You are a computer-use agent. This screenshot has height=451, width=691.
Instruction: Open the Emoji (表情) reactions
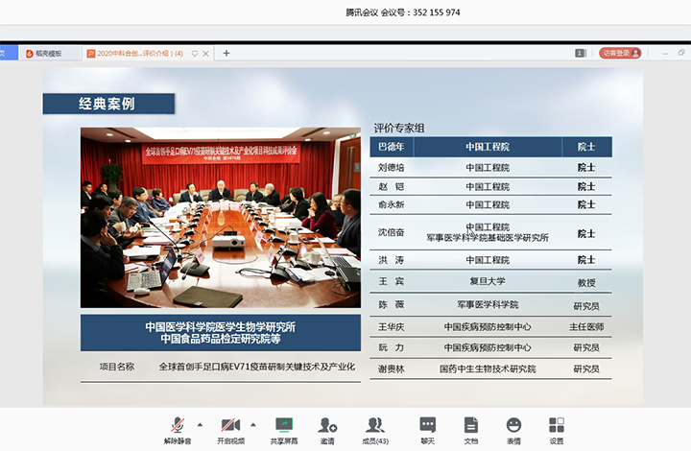click(x=513, y=426)
